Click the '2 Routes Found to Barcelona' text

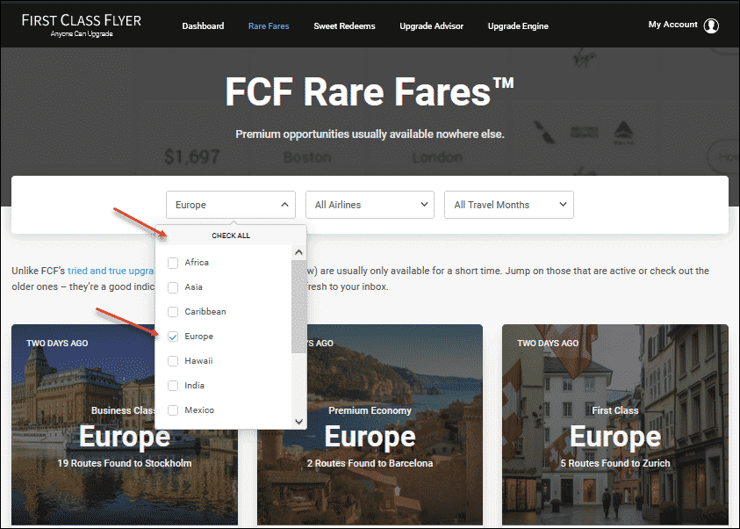point(370,463)
